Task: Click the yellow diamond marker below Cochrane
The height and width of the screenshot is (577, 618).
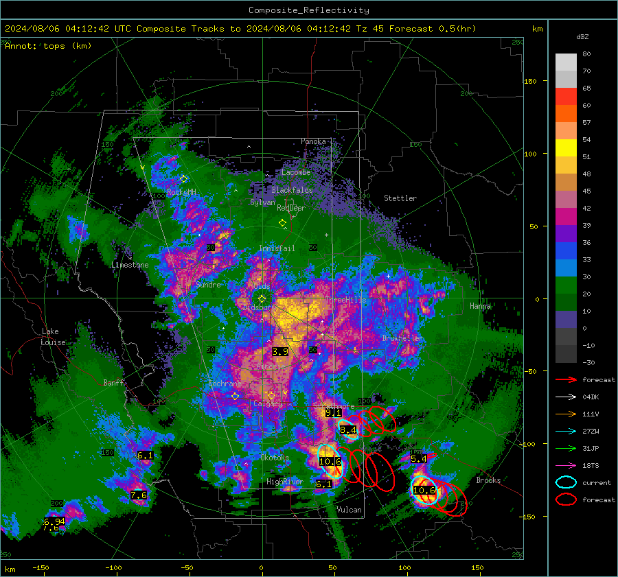Action: [235, 397]
